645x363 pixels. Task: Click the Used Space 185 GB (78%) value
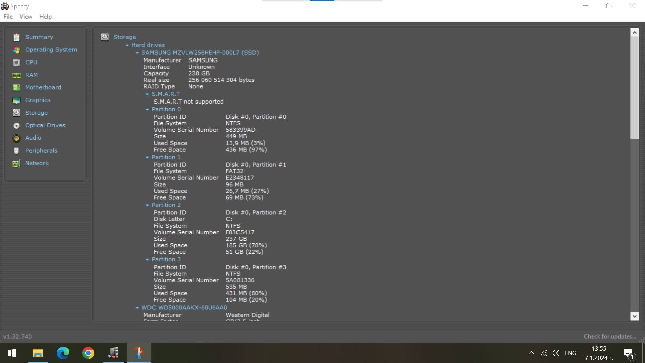coord(246,245)
